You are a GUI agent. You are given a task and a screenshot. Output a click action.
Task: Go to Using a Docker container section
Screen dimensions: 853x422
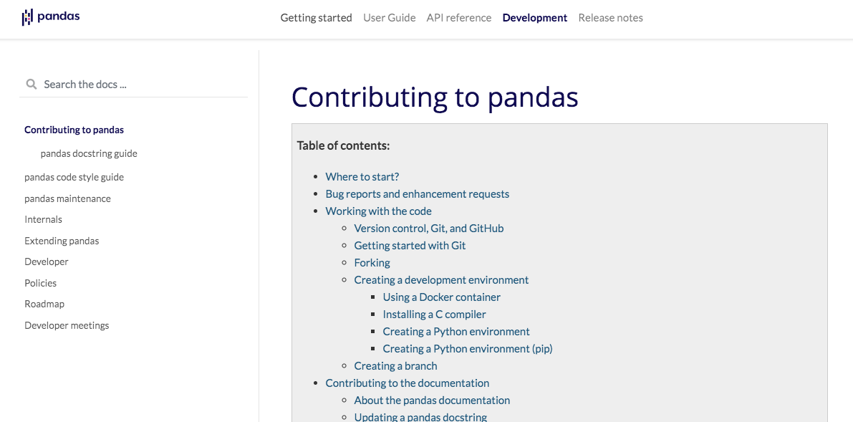pos(441,297)
